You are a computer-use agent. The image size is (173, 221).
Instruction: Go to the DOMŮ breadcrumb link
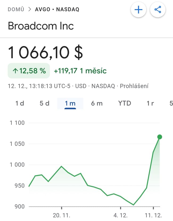coord(16,10)
